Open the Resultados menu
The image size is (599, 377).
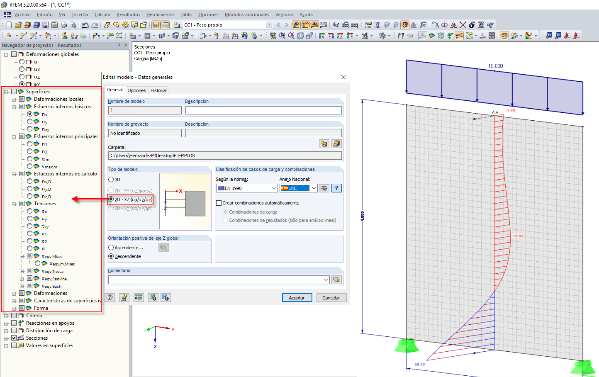(x=128, y=15)
